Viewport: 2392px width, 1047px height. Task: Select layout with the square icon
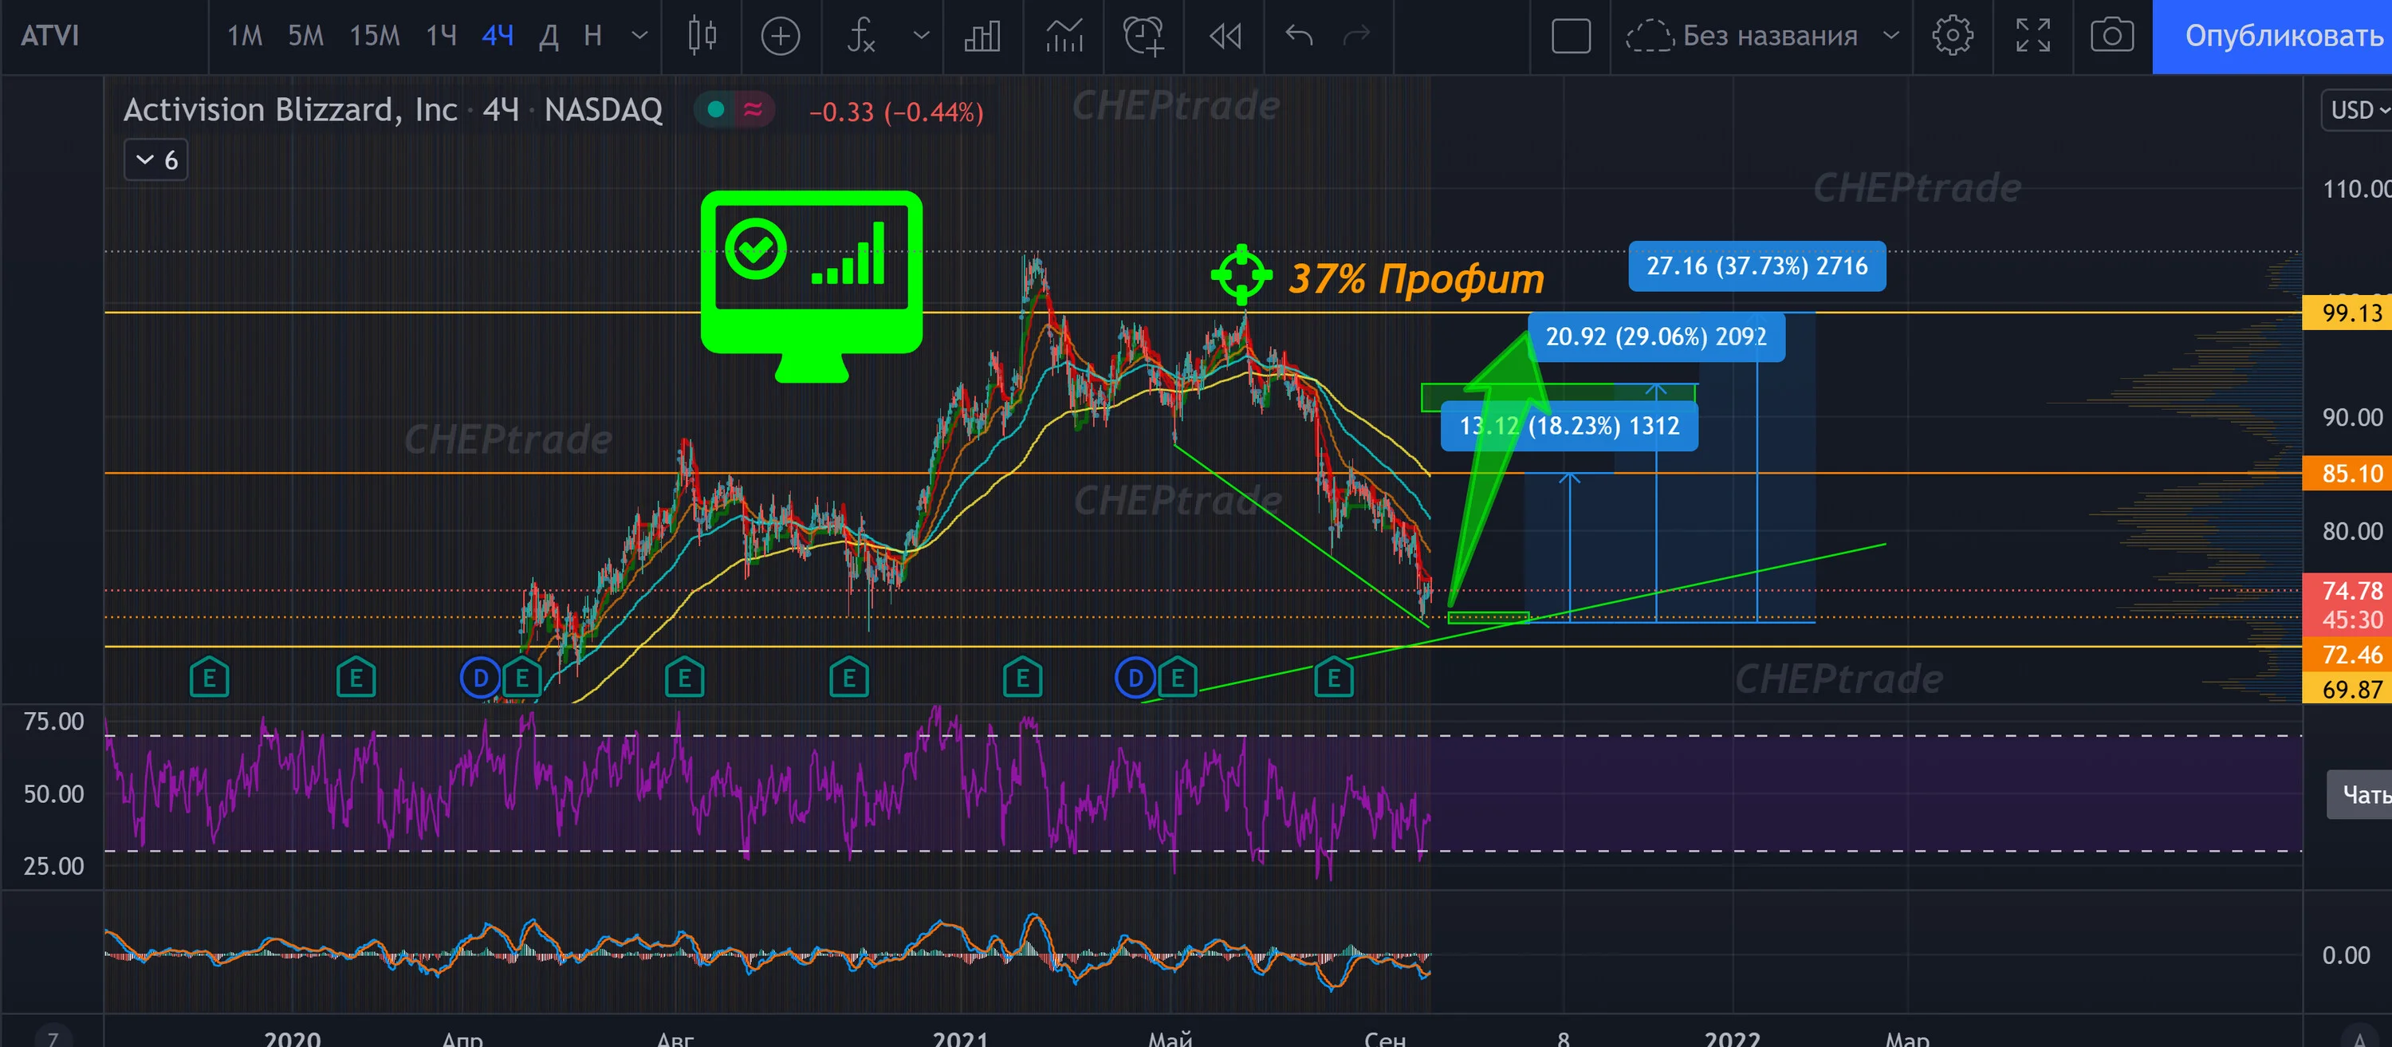tap(1571, 36)
